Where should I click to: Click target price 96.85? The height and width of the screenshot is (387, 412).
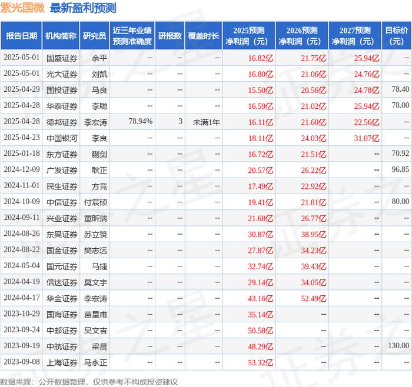click(400, 169)
